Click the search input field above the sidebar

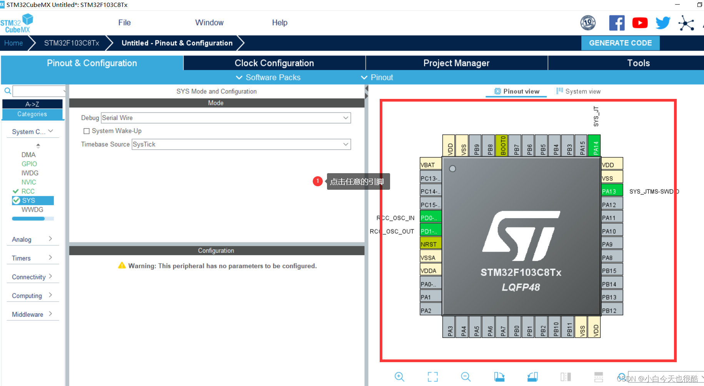pyautogui.click(x=38, y=91)
